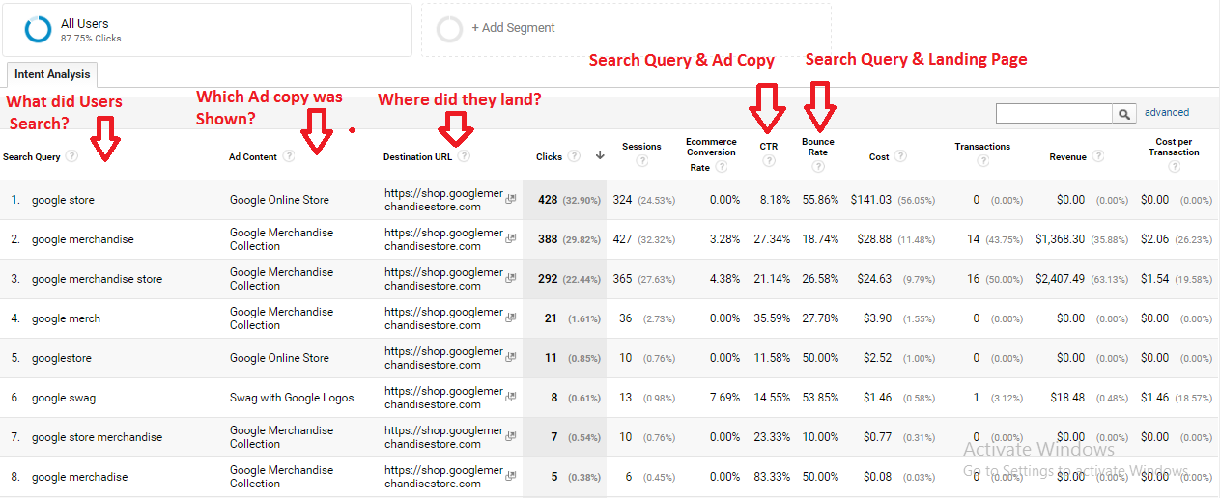This screenshot has width=1220, height=498.
Task: Click search query 'google merchandise store'
Action: click(97, 279)
